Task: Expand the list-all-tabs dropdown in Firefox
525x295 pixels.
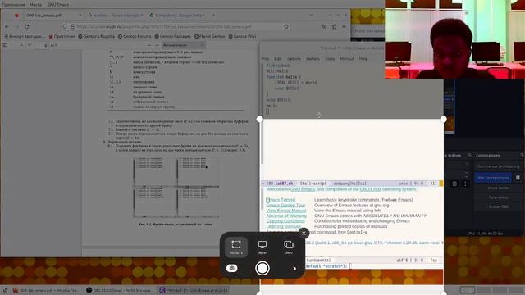Action: click(x=311, y=15)
